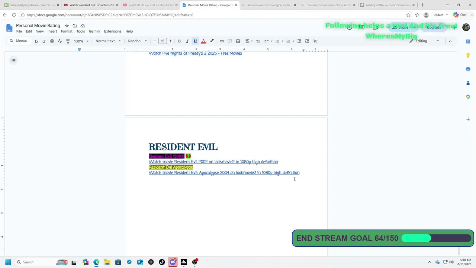Open the Extensions menu
Screen dimensions: 476x268
pyautogui.click(x=113, y=31)
